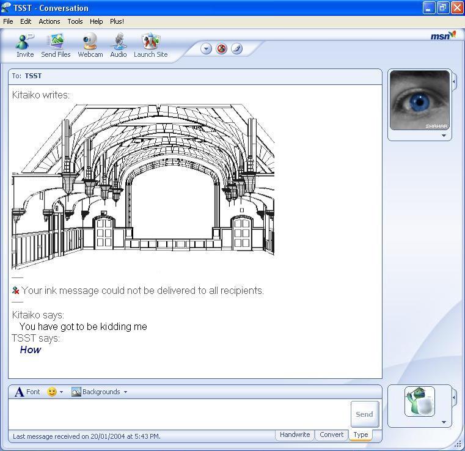Click the Launch Site icon
The width and height of the screenshot is (465, 451).
[x=150, y=45]
